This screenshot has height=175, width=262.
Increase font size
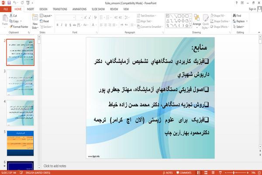tap(86, 17)
